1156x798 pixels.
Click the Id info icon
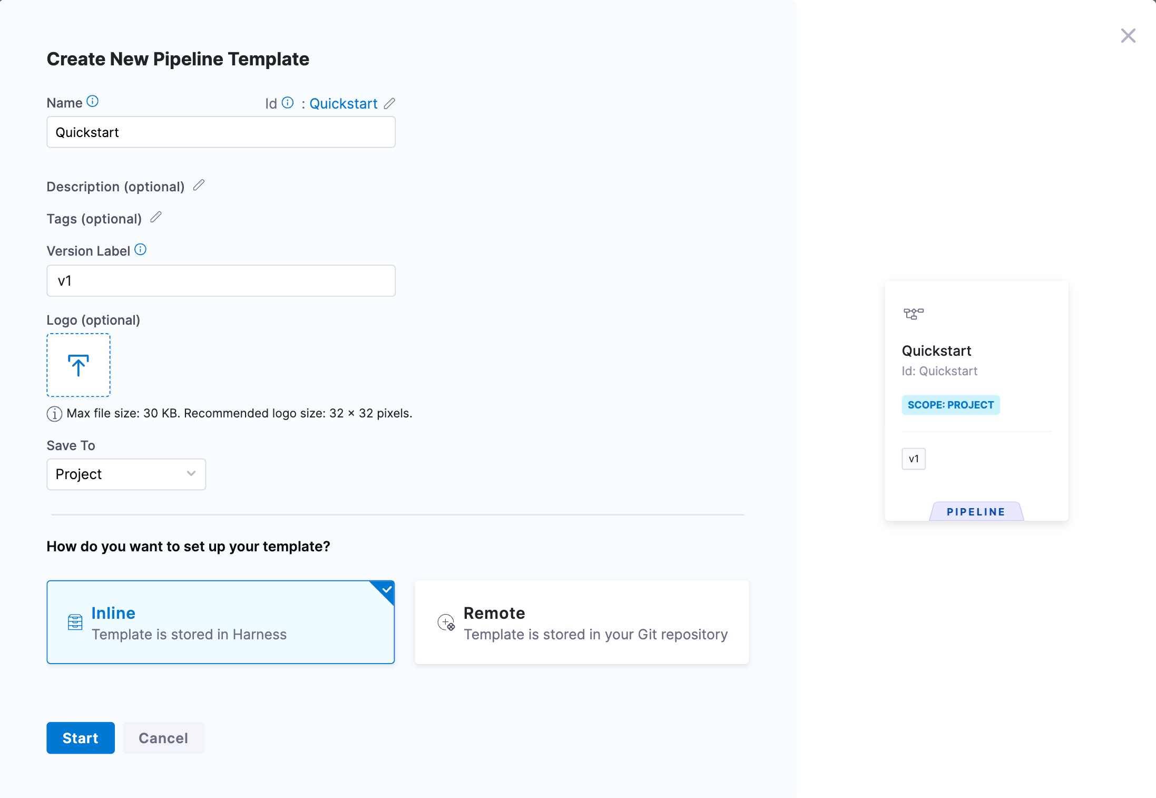pos(288,102)
